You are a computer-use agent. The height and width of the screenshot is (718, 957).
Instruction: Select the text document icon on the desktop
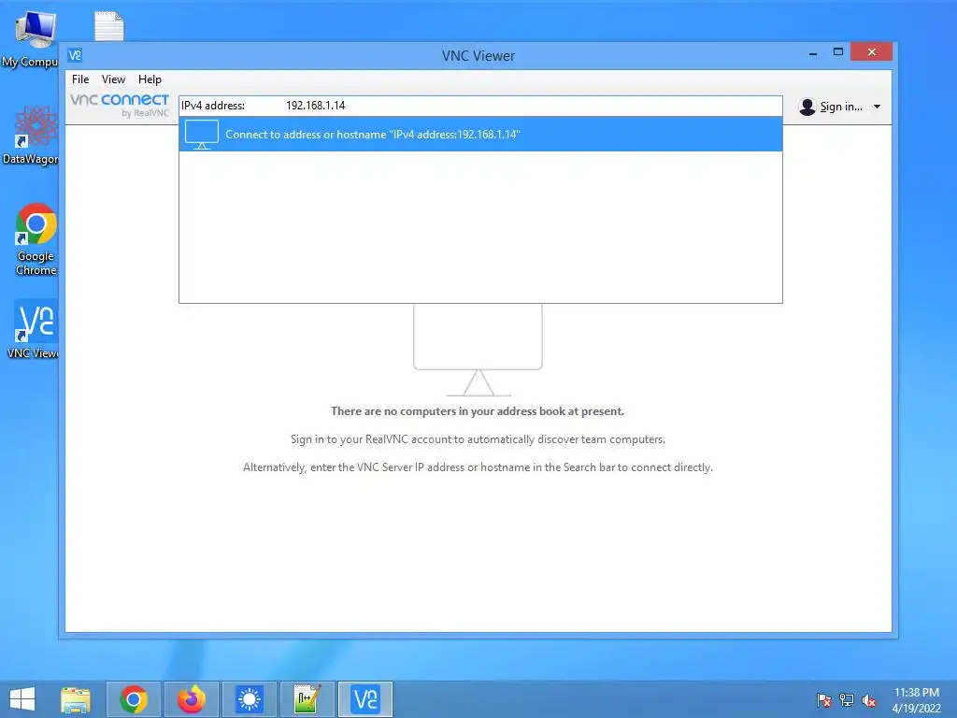click(109, 25)
